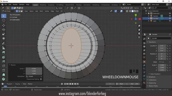Screen dimensions: 172x96
Task: Select the Inset Faces tool
Action: (x=3, y=57)
